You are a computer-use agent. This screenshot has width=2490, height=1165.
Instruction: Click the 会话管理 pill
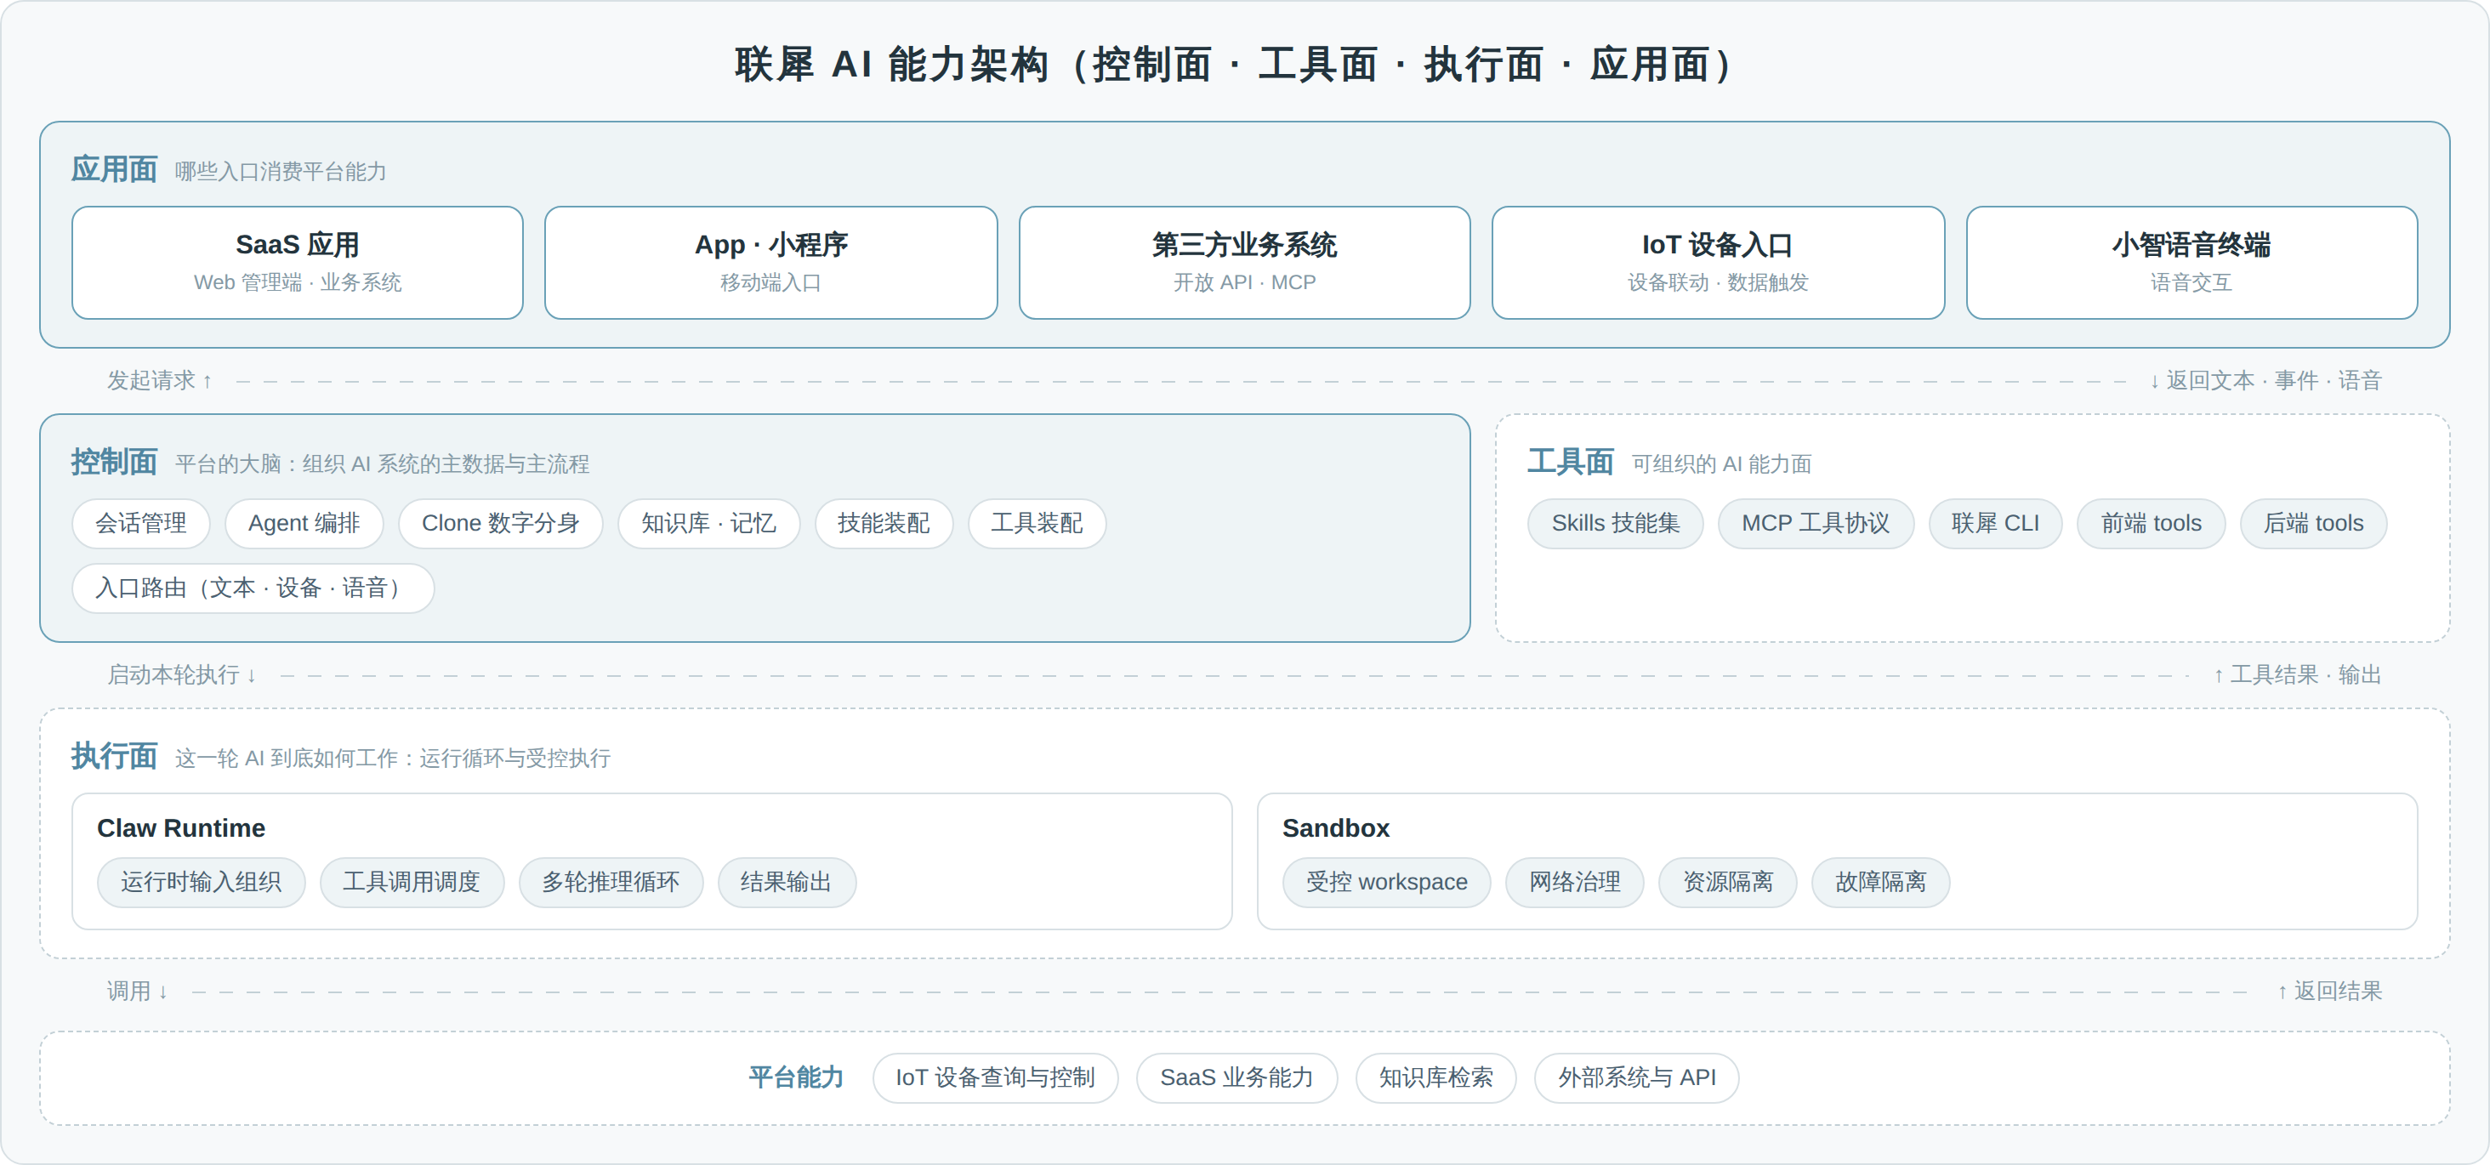tap(141, 523)
